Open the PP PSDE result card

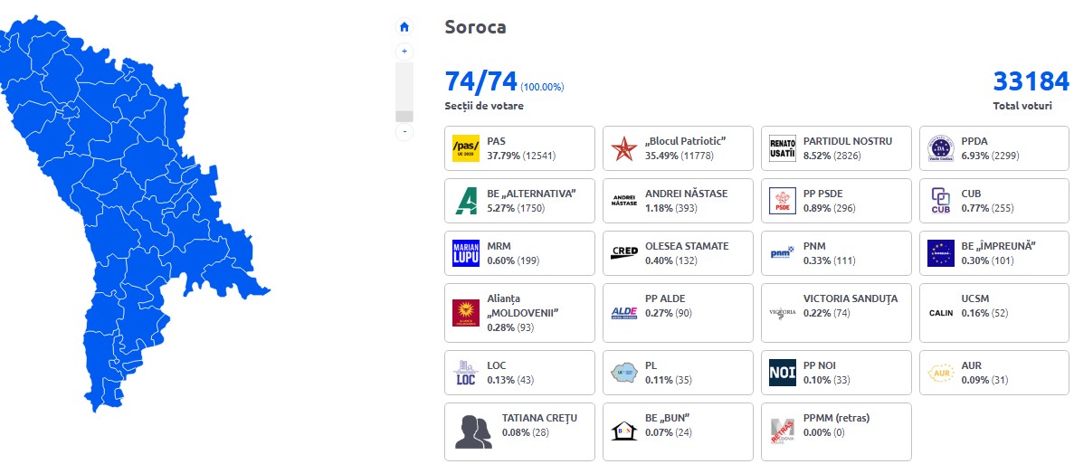(836, 201)
